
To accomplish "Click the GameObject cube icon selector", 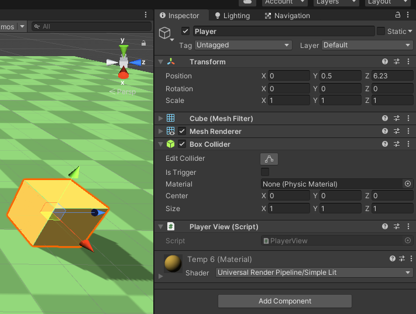I will pos(165,32).
